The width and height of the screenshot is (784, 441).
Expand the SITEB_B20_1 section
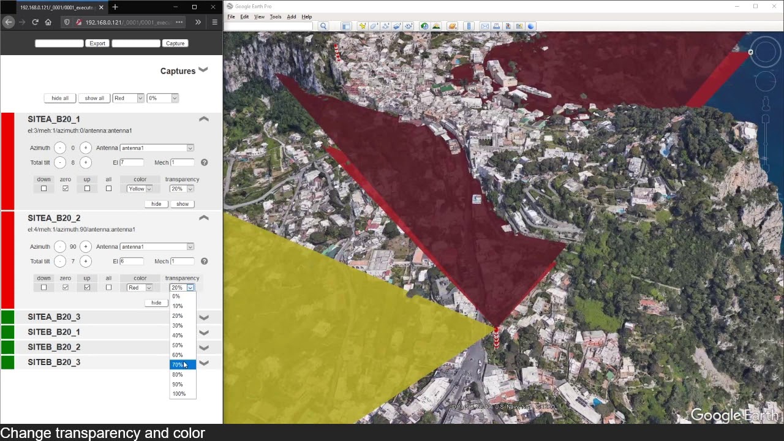[x=204, y=333]
